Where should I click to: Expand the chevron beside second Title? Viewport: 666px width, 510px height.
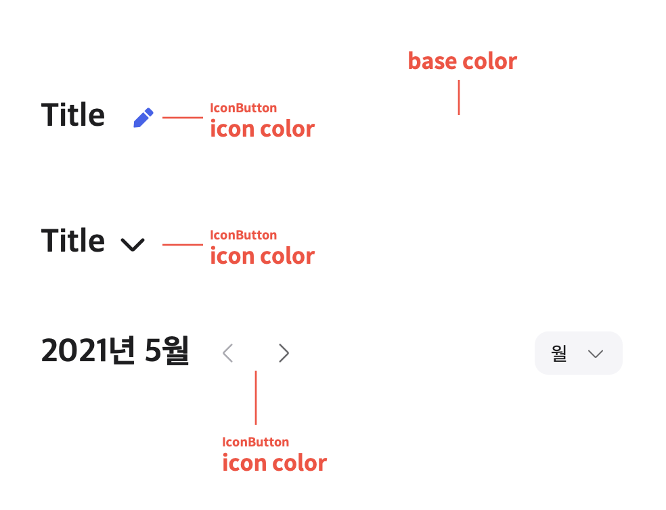pos(133,245)
